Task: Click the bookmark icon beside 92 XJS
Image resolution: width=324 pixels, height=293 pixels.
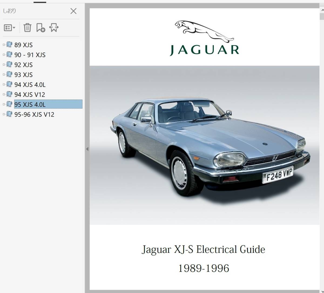Action: [x=9, y=65]
